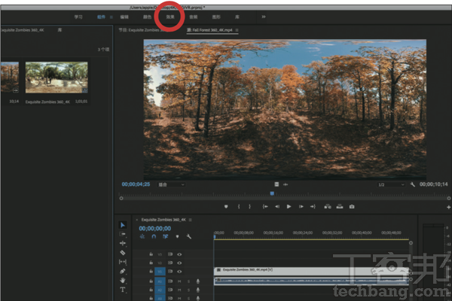Solo audio track A1
The width and height of the screenshot is (452, 301).
189,281
